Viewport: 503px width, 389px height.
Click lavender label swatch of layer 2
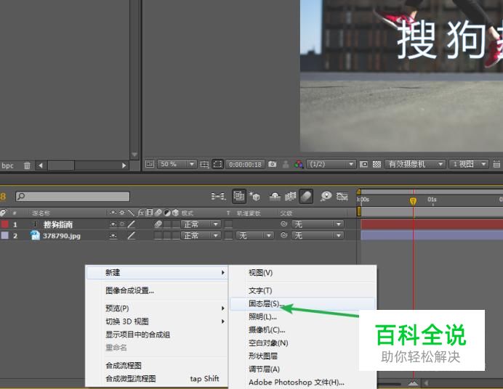click(x=5, y=236)
